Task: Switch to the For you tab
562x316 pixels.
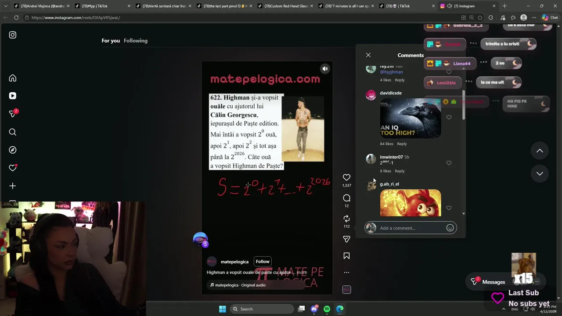Action: (x=111, y=41)
